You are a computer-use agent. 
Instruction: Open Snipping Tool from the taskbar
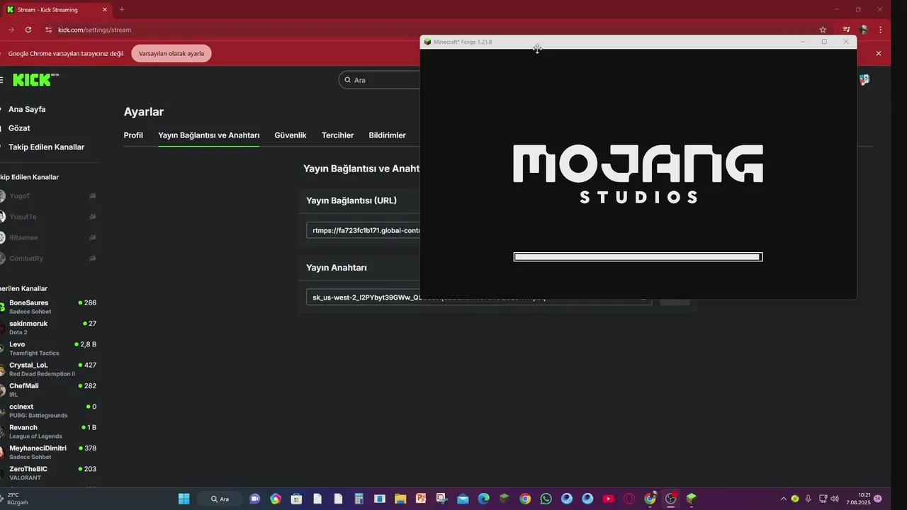[442, 499]
